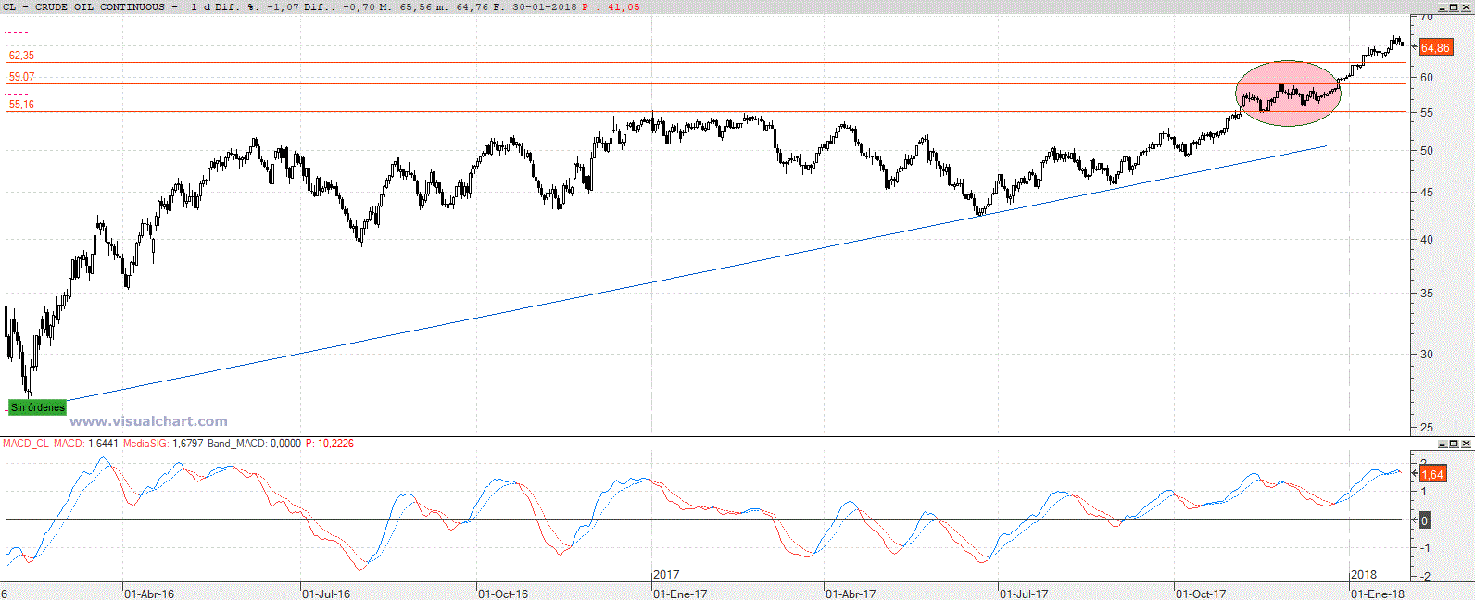Select the 62,35 horizontal resistance line label
Image resolution: width=1475 pixels, height=600 pixels.
tap(21, 56)
